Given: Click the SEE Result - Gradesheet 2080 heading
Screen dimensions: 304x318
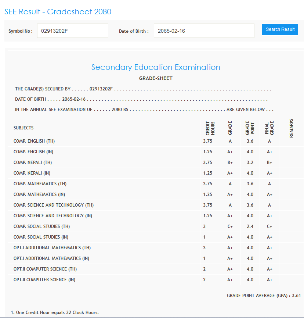Looking at the screenshot, I should [58, 12].
